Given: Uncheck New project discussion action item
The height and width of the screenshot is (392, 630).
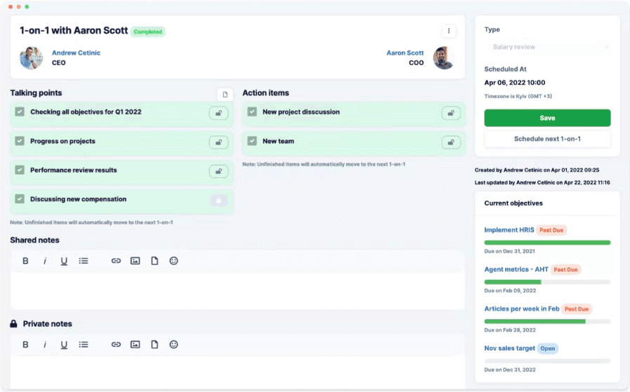Looking at the screenshot, I should point(252,112).
